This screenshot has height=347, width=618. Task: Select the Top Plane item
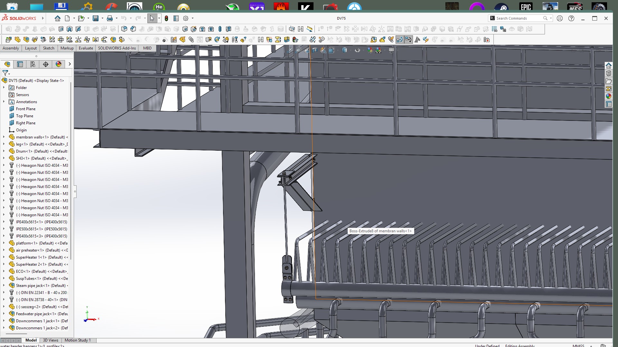click(24, 116)
